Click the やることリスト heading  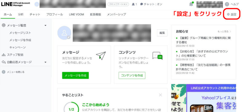[73, 95]
